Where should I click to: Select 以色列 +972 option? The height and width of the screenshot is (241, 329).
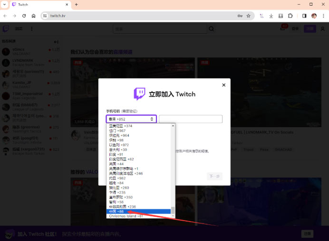click(x=138, y=145)
